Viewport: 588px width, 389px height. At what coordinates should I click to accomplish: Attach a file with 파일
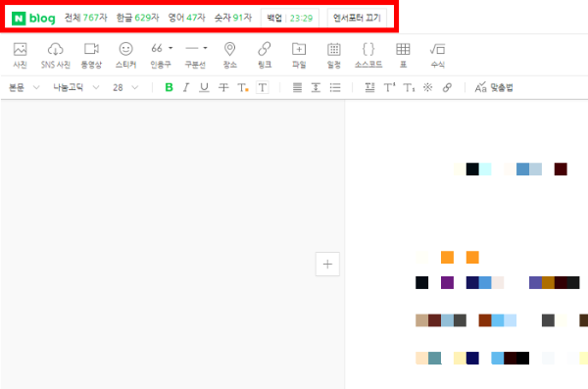pyautogui.click(x=299, y=55)
